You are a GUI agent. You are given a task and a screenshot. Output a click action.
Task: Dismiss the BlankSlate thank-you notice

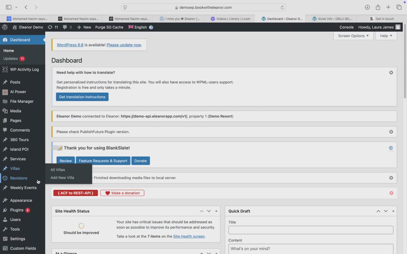click(x=391, y=148)
